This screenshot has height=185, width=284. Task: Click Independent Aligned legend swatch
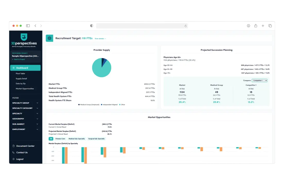pos(101,105)
